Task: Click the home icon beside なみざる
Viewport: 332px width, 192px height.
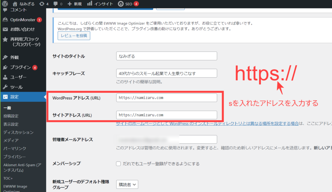Action: point(15,4)
